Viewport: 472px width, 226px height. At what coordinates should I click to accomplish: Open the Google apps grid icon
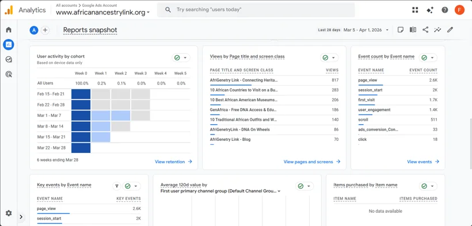click(x=415, y=10)
